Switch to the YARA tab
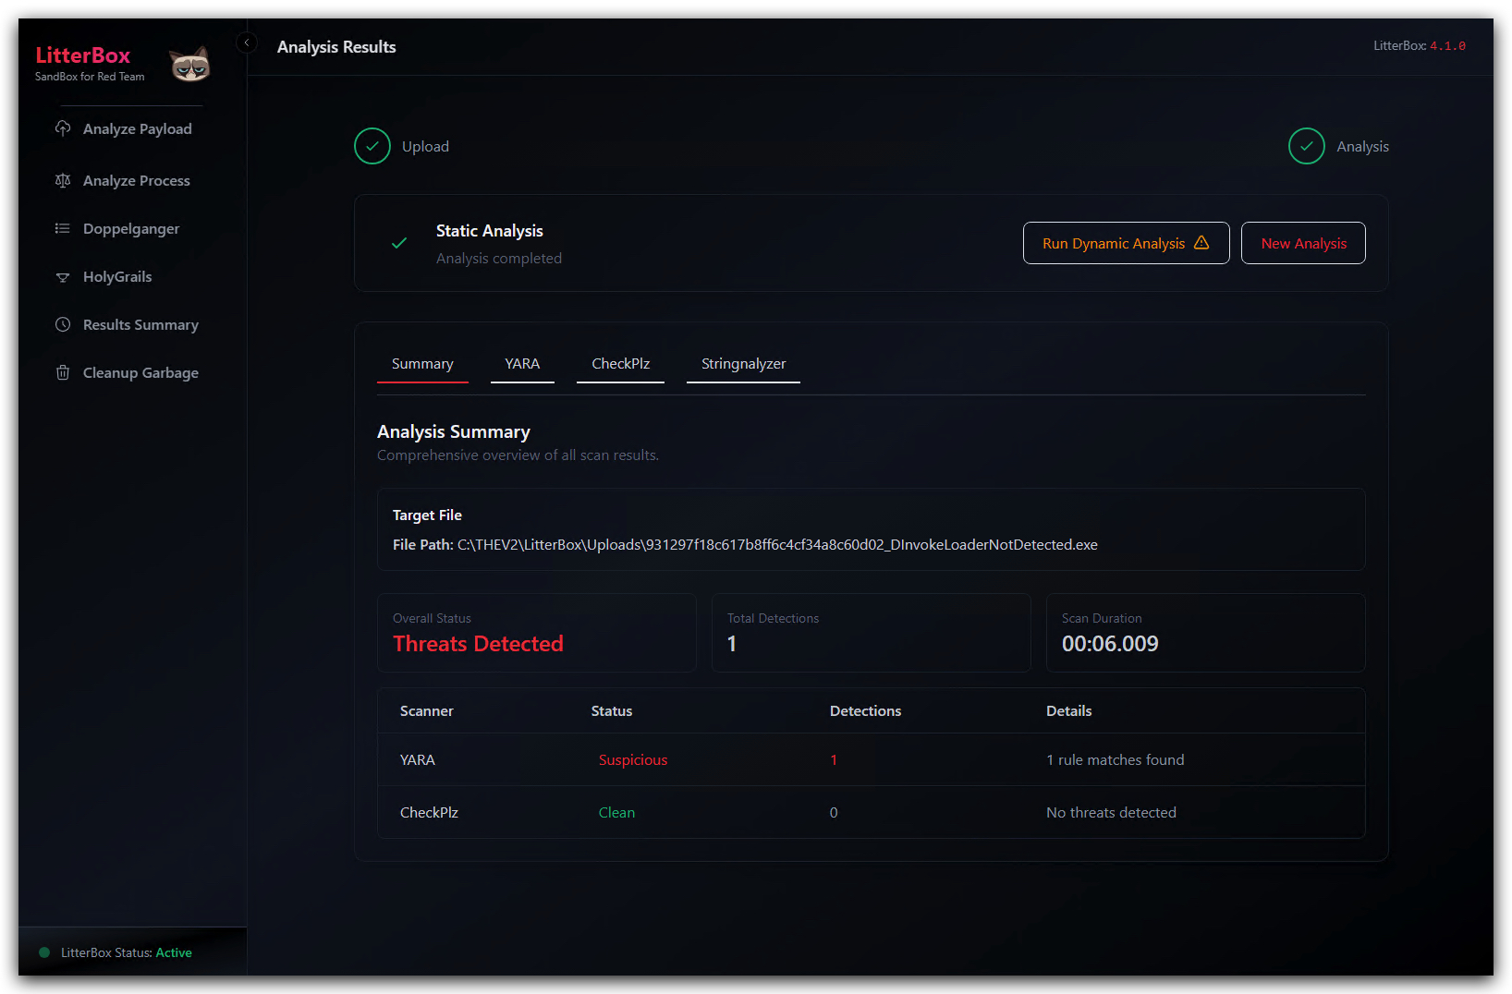 click(x=522, y=364)
